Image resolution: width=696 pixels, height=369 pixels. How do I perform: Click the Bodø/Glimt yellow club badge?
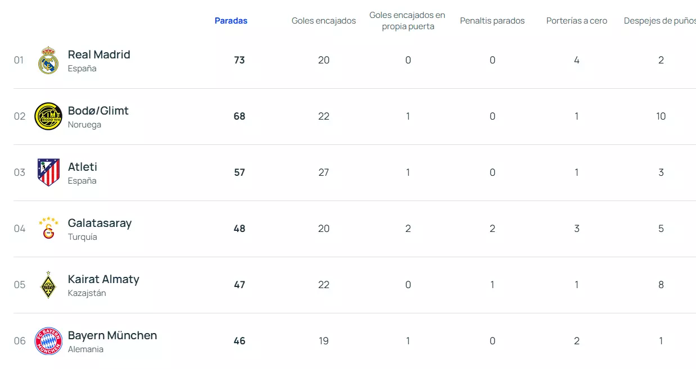(x=48, y=116)
